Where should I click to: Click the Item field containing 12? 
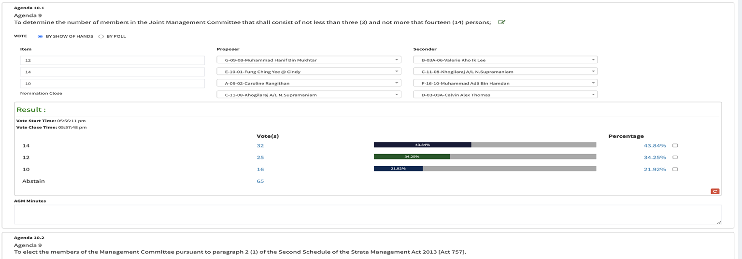(112, 60)
